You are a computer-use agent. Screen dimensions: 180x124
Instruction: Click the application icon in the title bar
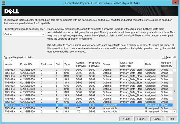[x=3, y=3]
